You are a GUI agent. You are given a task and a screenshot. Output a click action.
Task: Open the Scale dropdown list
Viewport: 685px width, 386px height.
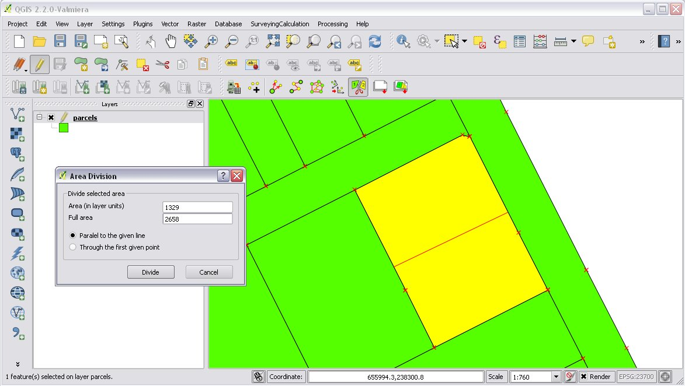556,377
